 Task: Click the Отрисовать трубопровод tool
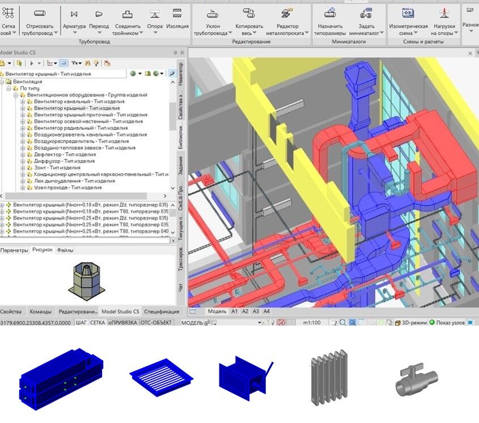point(40,20)
